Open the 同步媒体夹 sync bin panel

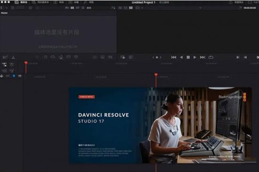40,2
